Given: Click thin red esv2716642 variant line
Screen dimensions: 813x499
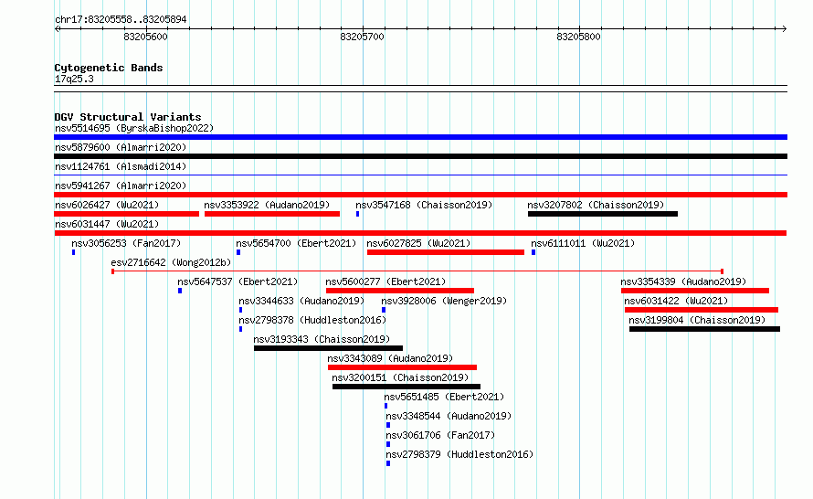Looking at the screenshot, I should click(417, 271).
